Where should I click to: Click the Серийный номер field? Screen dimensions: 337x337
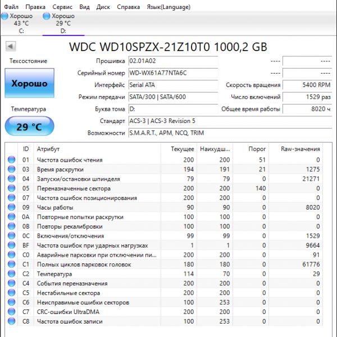click(x=172, y=73)
